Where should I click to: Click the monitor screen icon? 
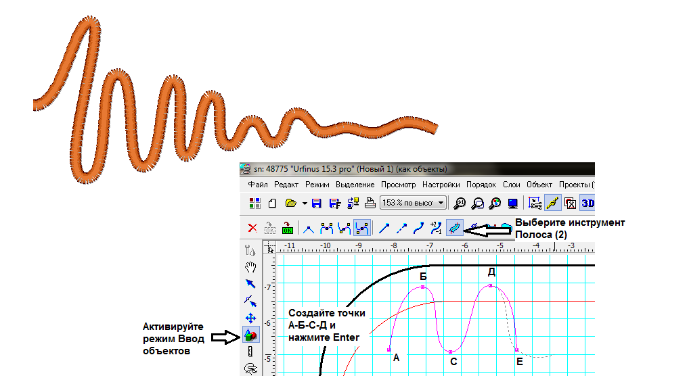513,204
